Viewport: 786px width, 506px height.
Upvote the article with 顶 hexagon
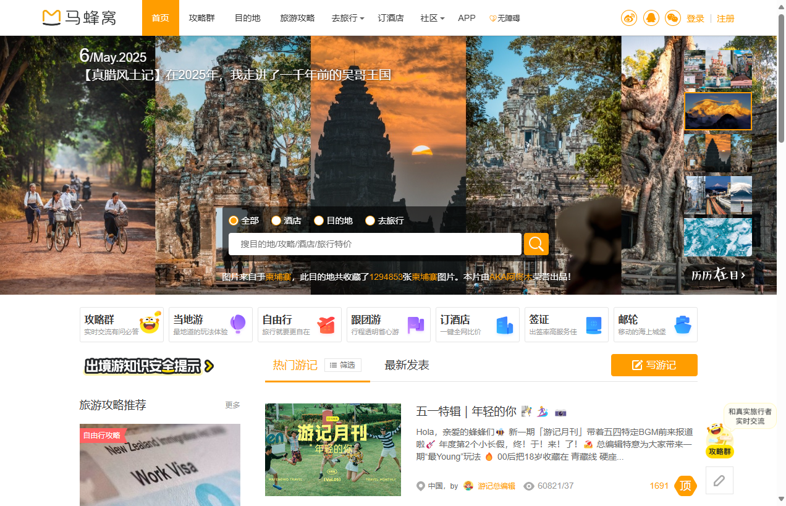pyautogui.click(x=685, y=486)
